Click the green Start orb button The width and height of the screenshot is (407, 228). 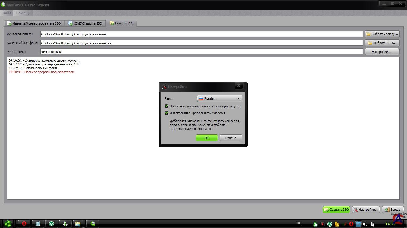click(8, 224)
